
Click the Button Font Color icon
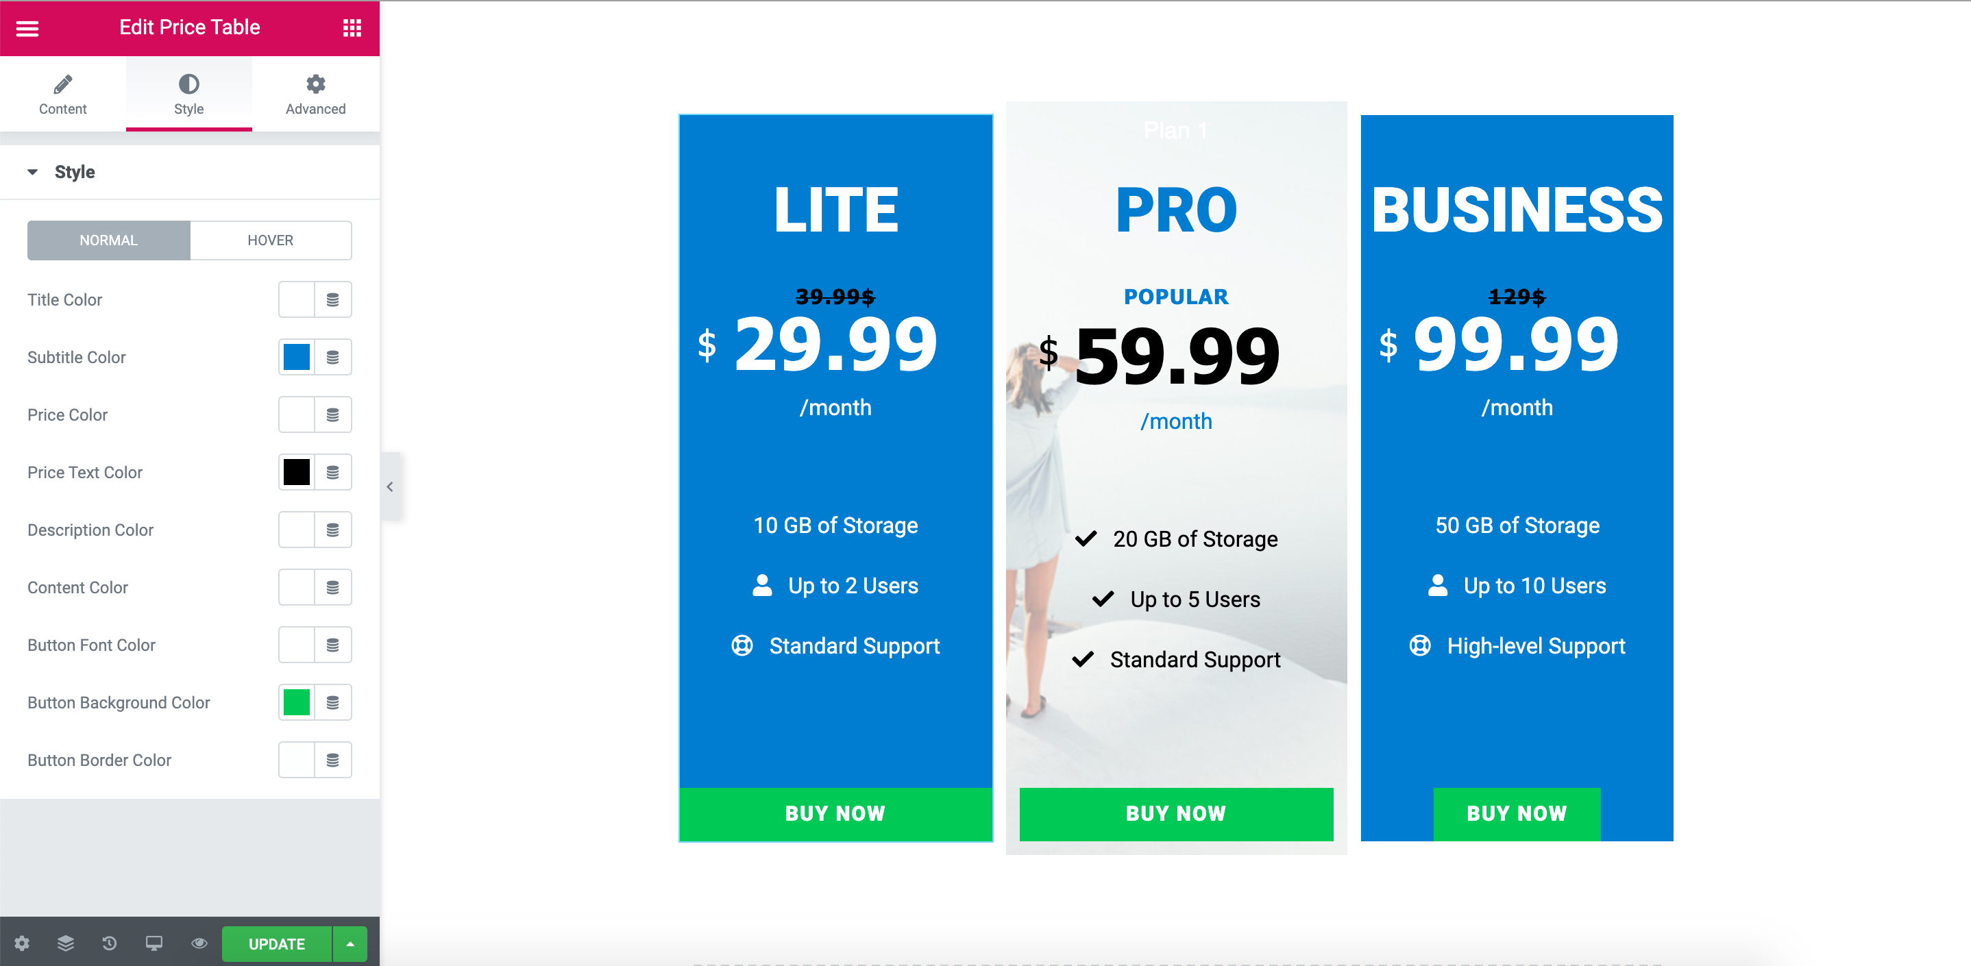tap(295, 645)
